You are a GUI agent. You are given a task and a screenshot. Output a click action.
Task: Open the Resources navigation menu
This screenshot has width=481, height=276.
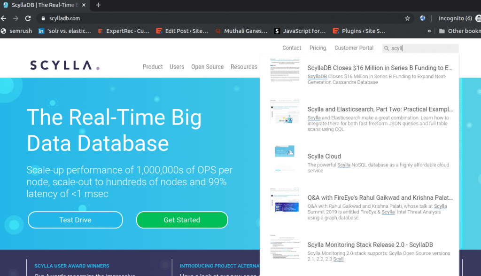tap(244, 67)
